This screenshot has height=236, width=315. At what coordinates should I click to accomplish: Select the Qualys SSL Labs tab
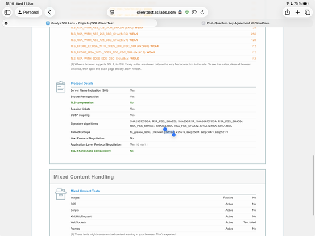coord(80,23)
